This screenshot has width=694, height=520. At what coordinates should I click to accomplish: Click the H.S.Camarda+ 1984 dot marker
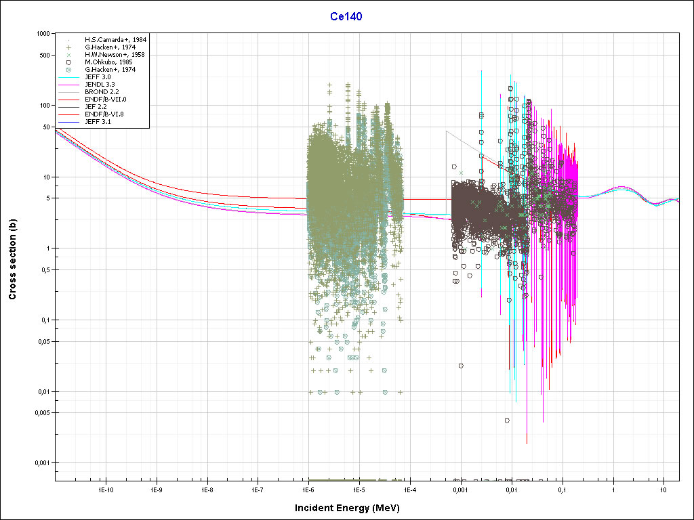pos(68,39)
